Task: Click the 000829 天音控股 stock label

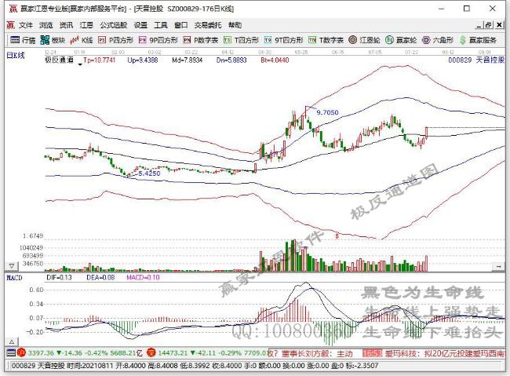Action: (476, 60)
